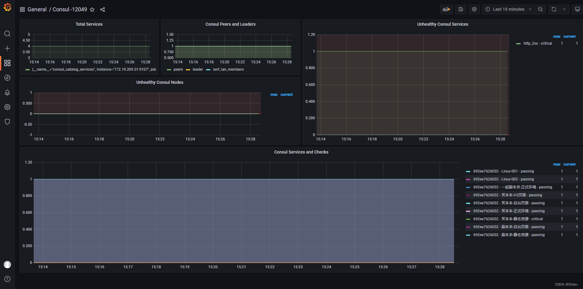
Task: Click the Grafana logo home icon
Action: click(7, 7)
